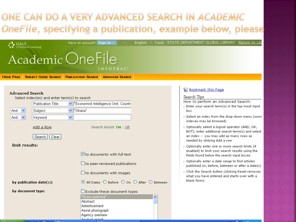Turn Search Assist On
This screenshot has height=222, width=296.
[118, 127]
